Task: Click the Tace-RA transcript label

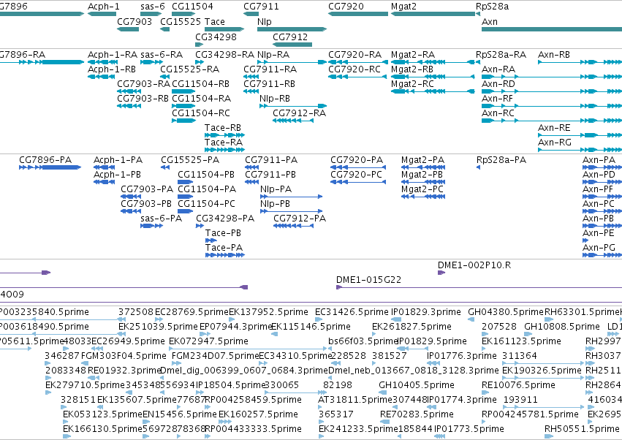Action: (224, 143)
